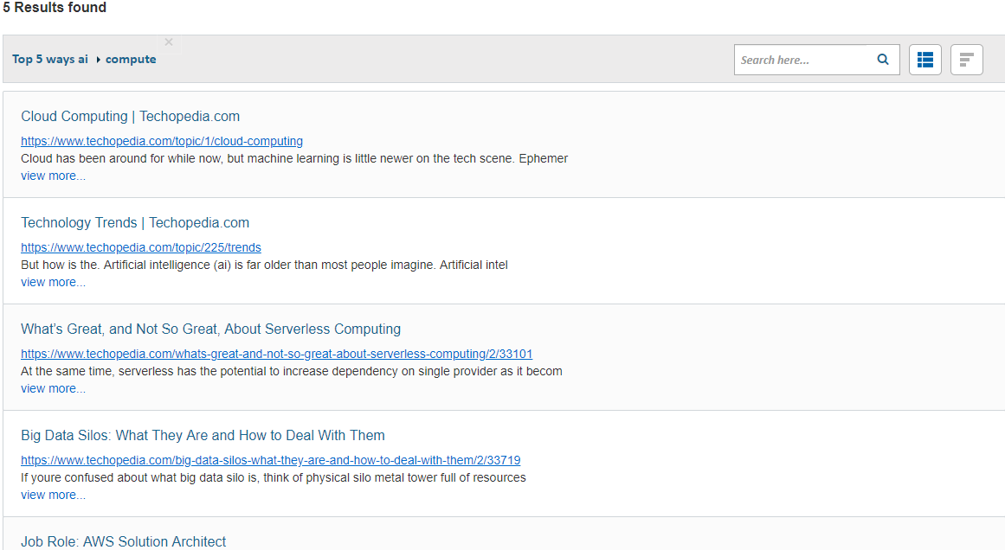Expand 'view more...' under Big Data Silos

click(x=53, y=496)
